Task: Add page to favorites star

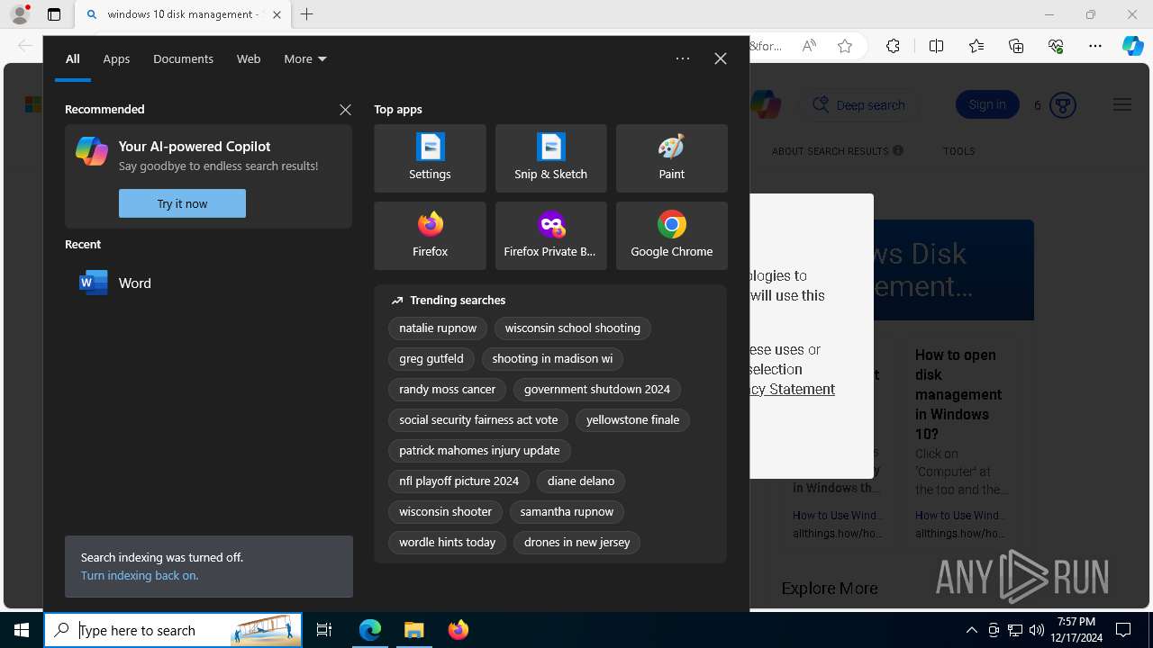Action: coord(845,46)
